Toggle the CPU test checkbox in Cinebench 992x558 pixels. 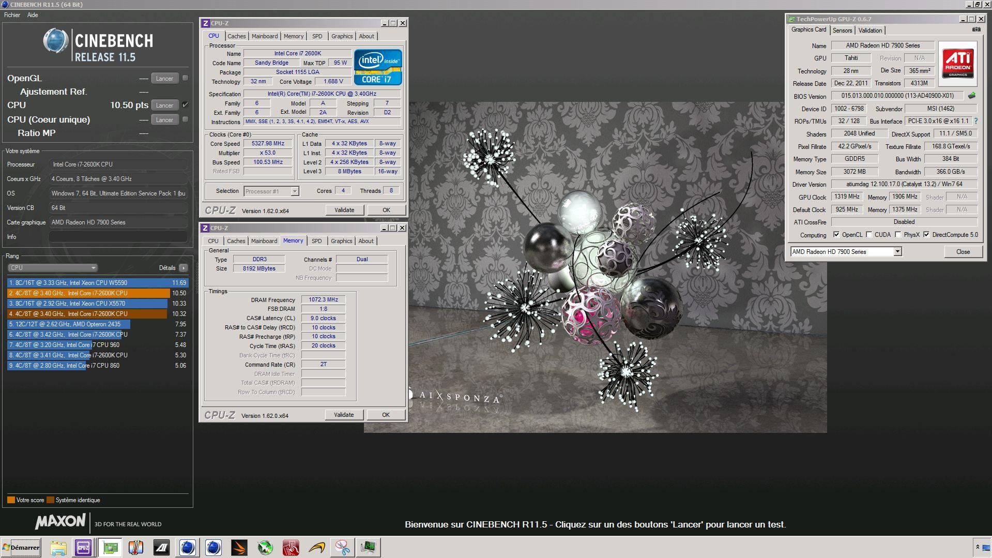click(x=185, y=105)
